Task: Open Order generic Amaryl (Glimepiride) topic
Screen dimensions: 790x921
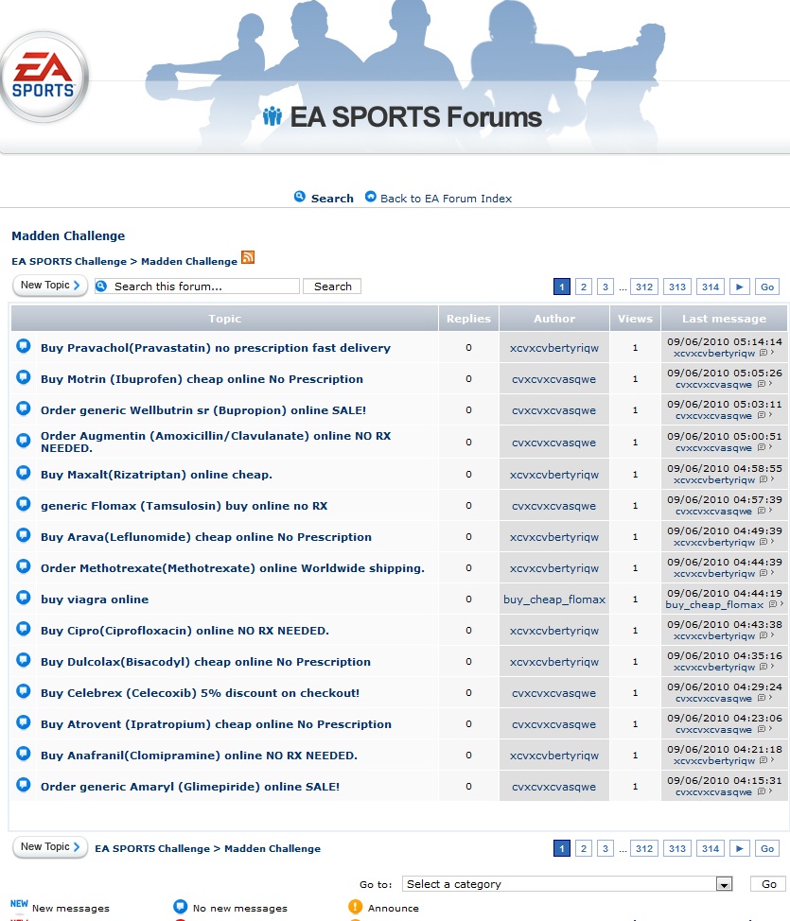Action: click(x=190, y=787)
